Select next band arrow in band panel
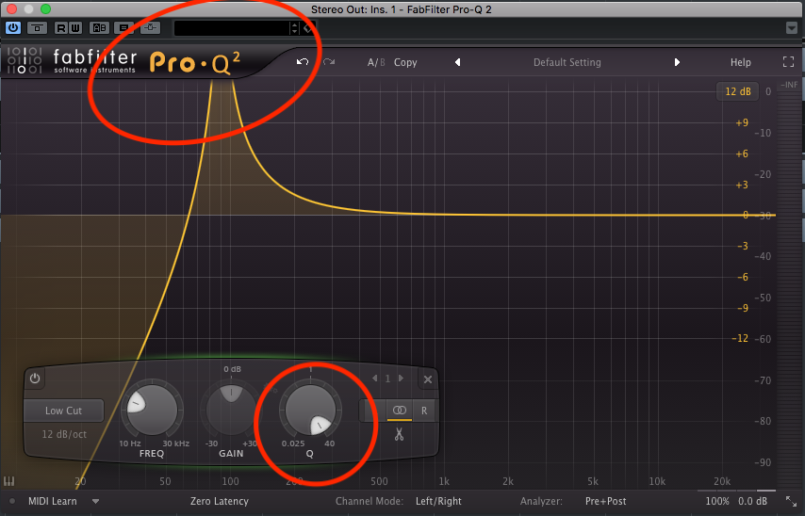The width and height of the screenshot is (805, 516). tap(401, 379)
